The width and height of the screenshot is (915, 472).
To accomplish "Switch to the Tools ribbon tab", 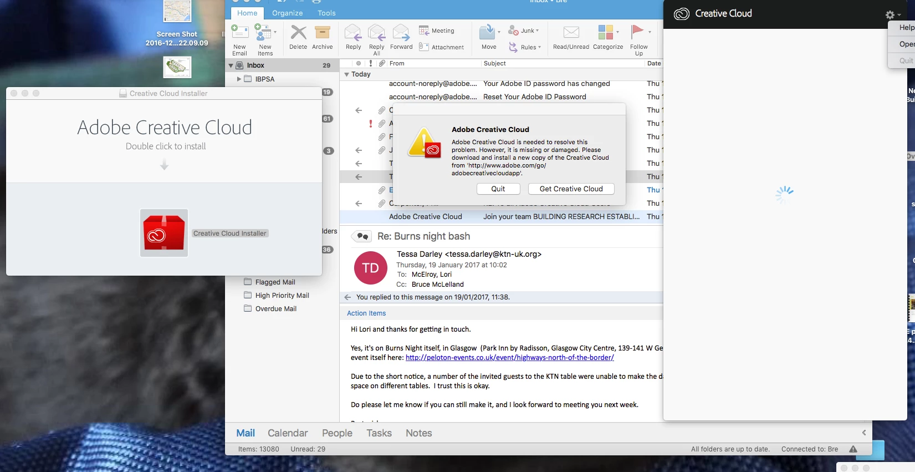I will [326, 13].
